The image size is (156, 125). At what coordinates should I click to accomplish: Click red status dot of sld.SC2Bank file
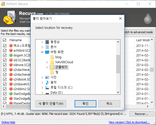point(11,60)
